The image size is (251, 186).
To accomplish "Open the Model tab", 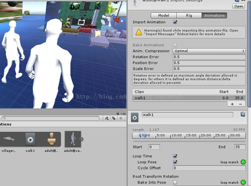I will pyautogui.click(x=163, y=15).
